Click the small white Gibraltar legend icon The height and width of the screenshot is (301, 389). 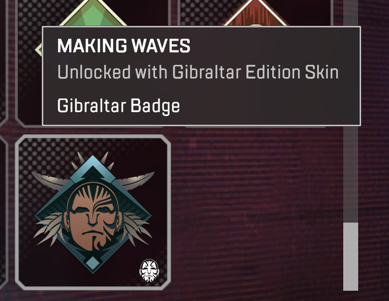pos(149,271)
